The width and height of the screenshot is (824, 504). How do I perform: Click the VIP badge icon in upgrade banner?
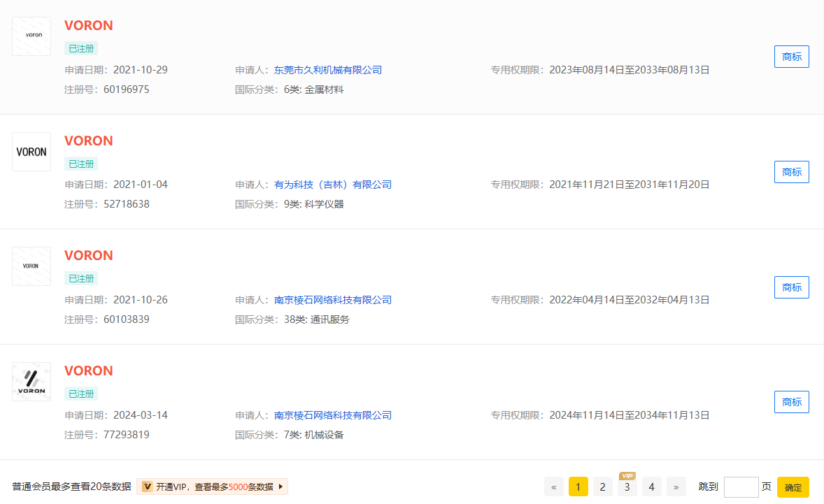[x=148, y=487]
